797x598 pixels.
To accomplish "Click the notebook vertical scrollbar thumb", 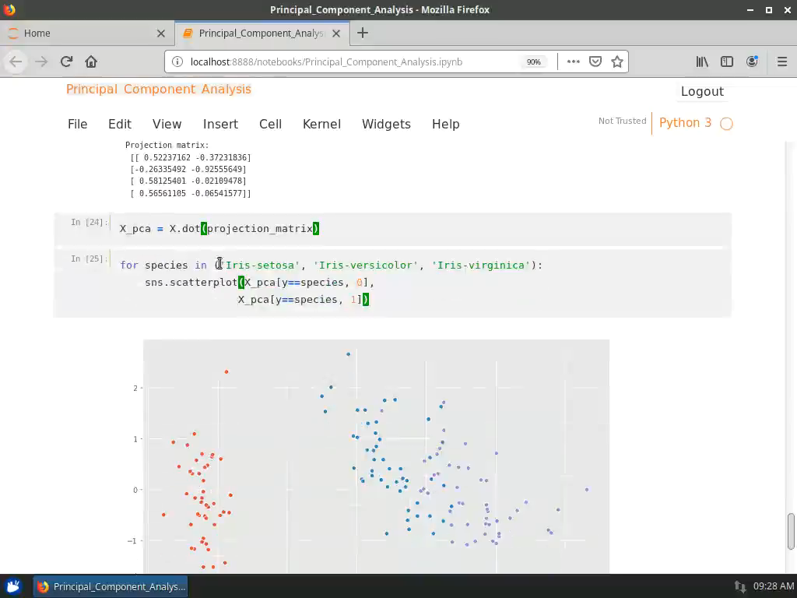I will point(791,531).
